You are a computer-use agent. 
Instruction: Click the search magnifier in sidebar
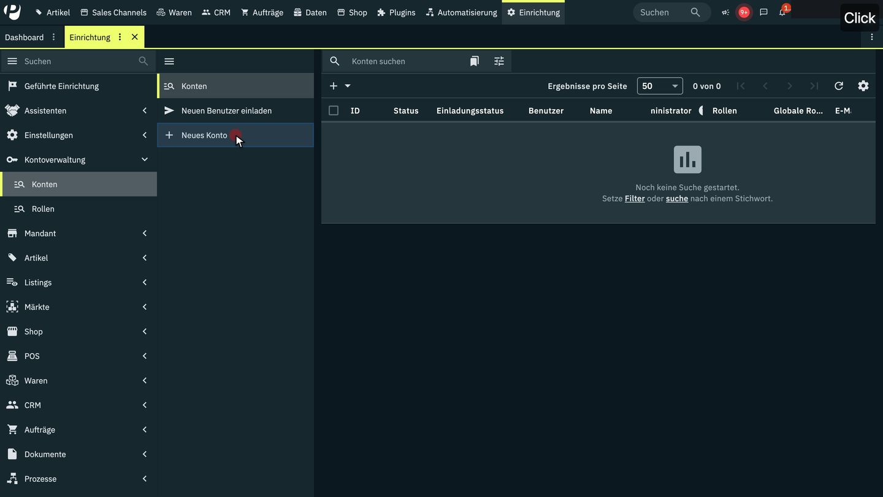point(143,61)
